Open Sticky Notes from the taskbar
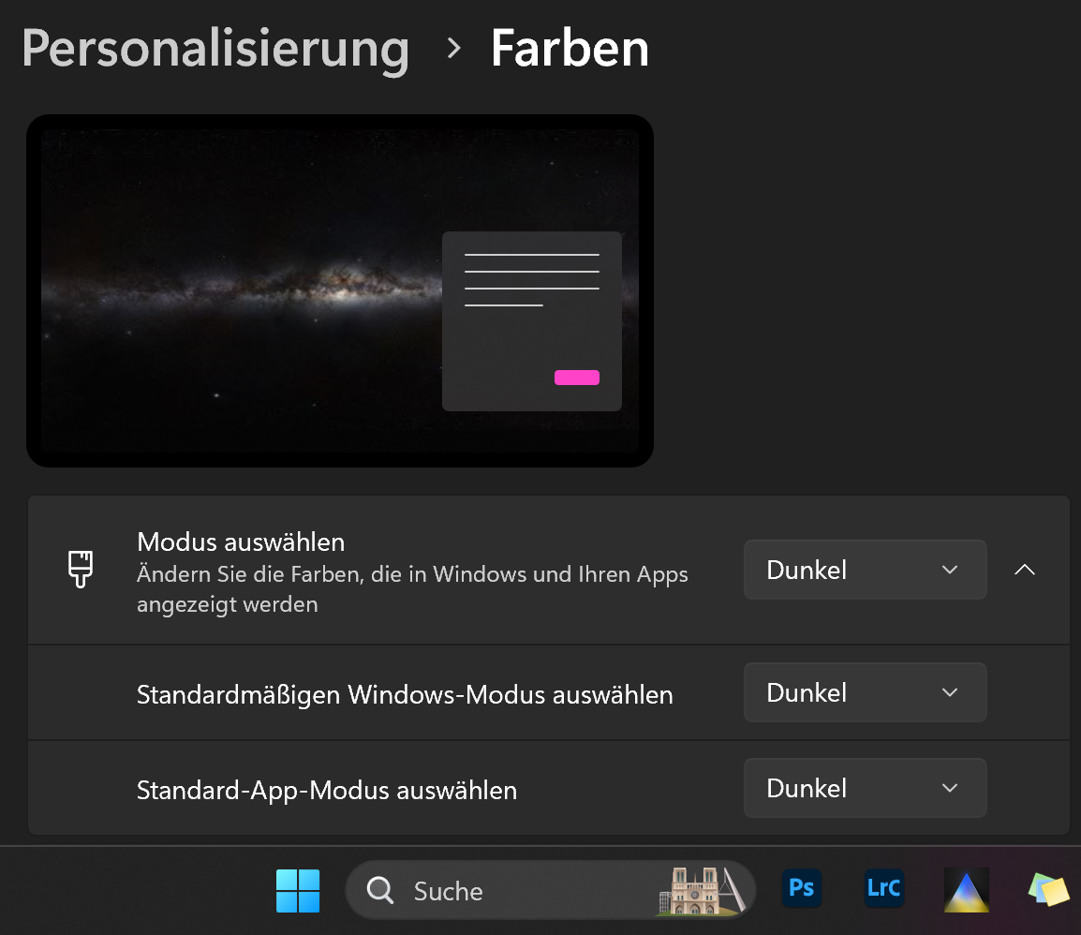The width and height of the screenshot is (1081, 935). click(1048, 890)
